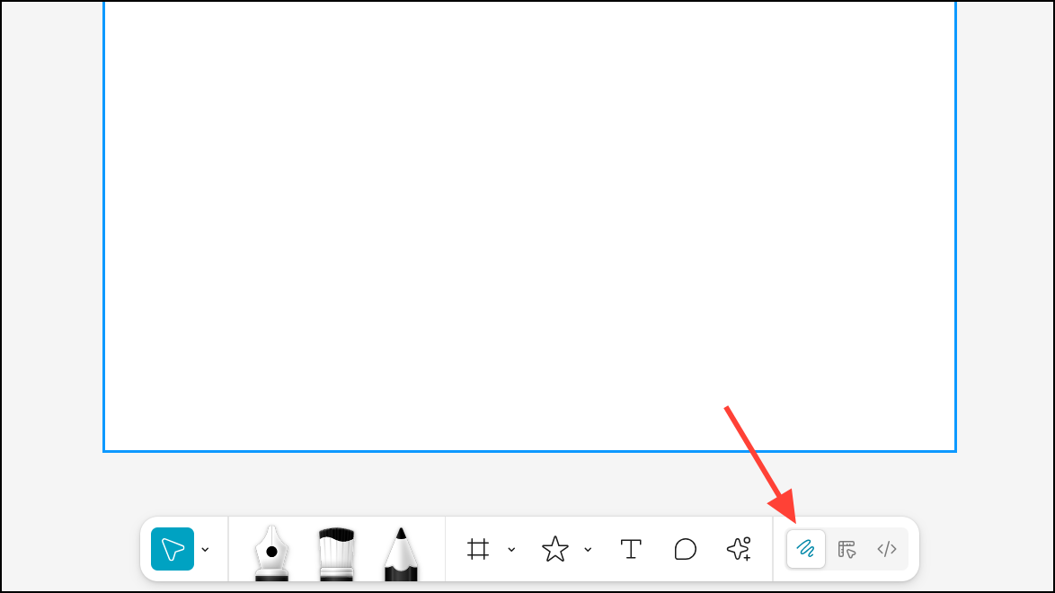This screenshot has height=593, width=1055.
Task: Open the Actions sparkle tool
Action: tap(739, 549)
